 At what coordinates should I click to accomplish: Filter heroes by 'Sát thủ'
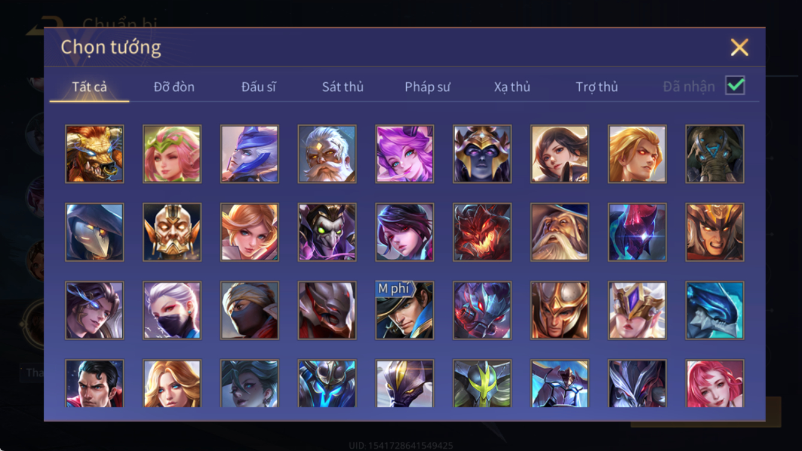click(343, 87)
